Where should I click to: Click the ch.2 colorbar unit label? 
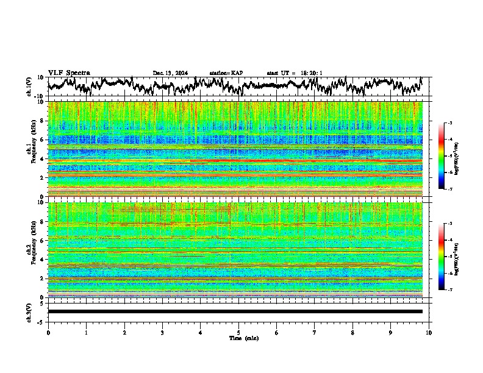pos(456,259)
